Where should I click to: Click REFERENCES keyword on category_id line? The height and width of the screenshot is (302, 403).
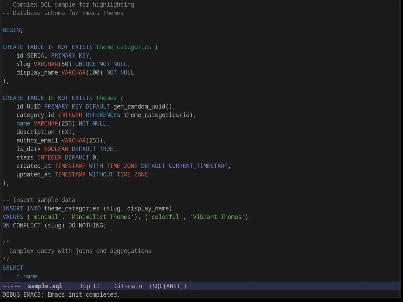[x=103, y=115]
